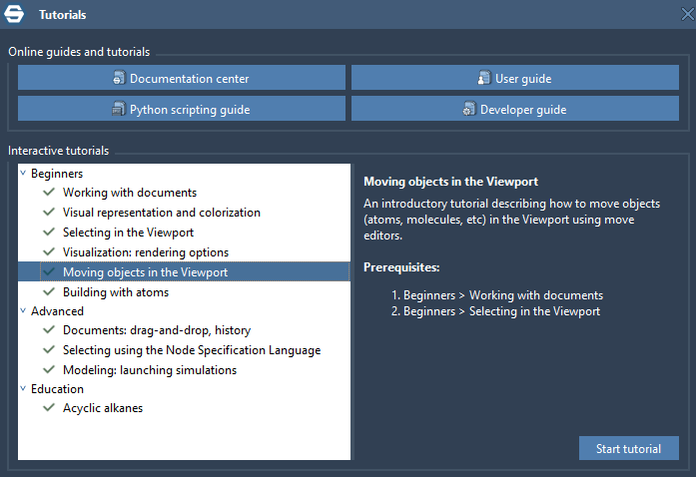Click the Interactive tutorials label

pos(58,151)
